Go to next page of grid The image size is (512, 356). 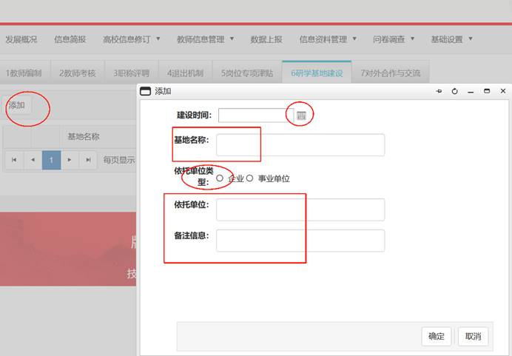point(70,160)
